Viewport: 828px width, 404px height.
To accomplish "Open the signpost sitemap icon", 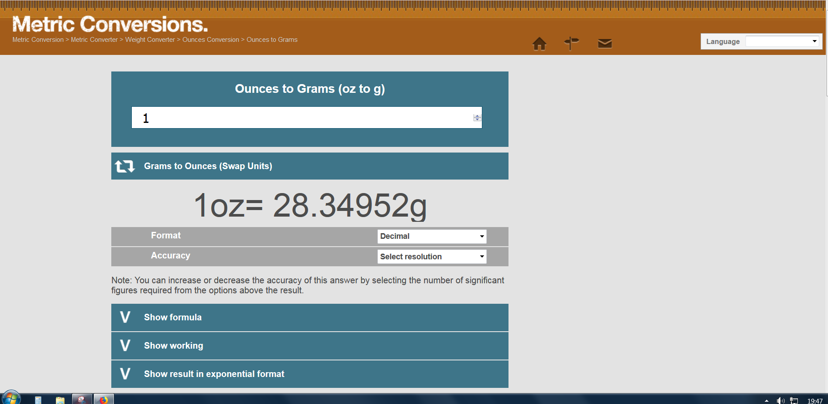I will pos(571,43).
